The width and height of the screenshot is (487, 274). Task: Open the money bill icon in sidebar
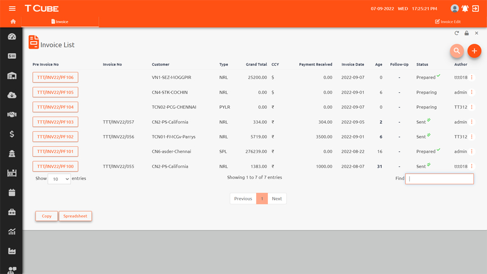[x=12, y=56]
